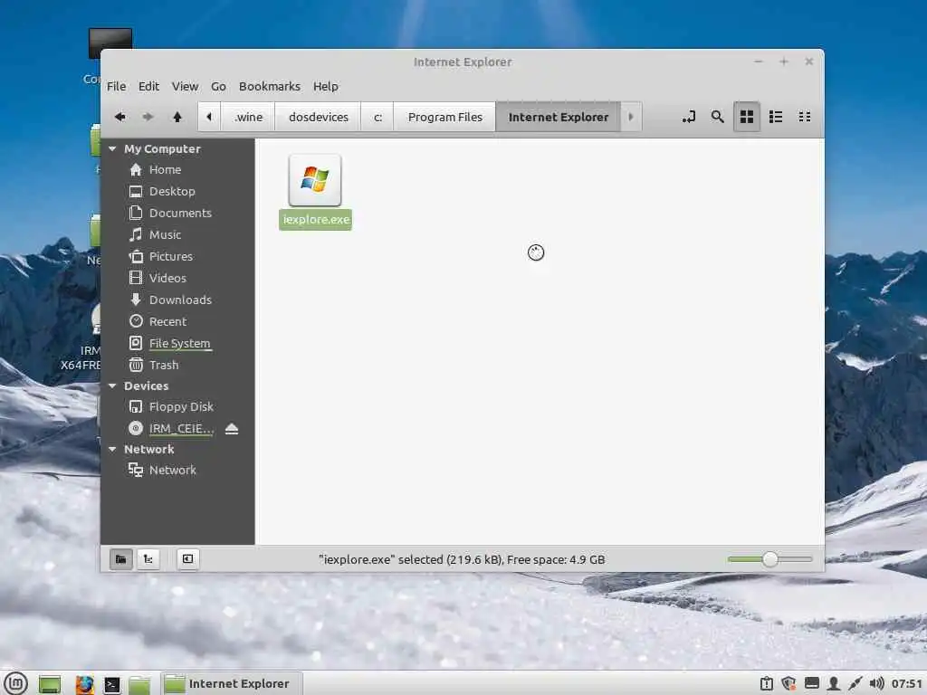Launch Firefox from the taskbar

84,684
